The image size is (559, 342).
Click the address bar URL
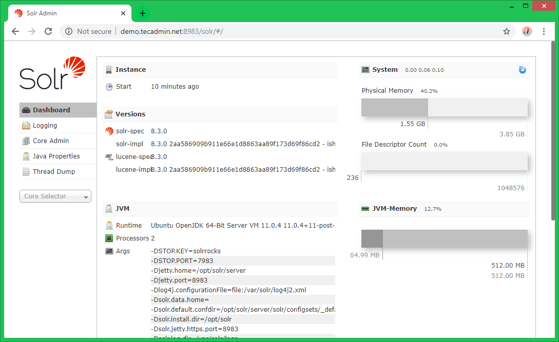click(172, 31)
